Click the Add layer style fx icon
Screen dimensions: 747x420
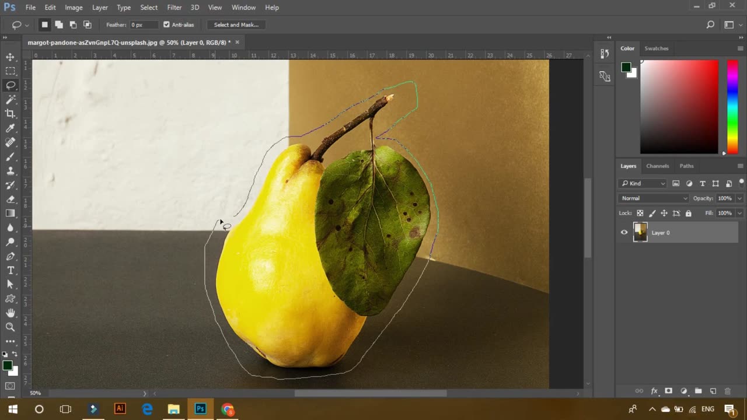coord(654,391)
